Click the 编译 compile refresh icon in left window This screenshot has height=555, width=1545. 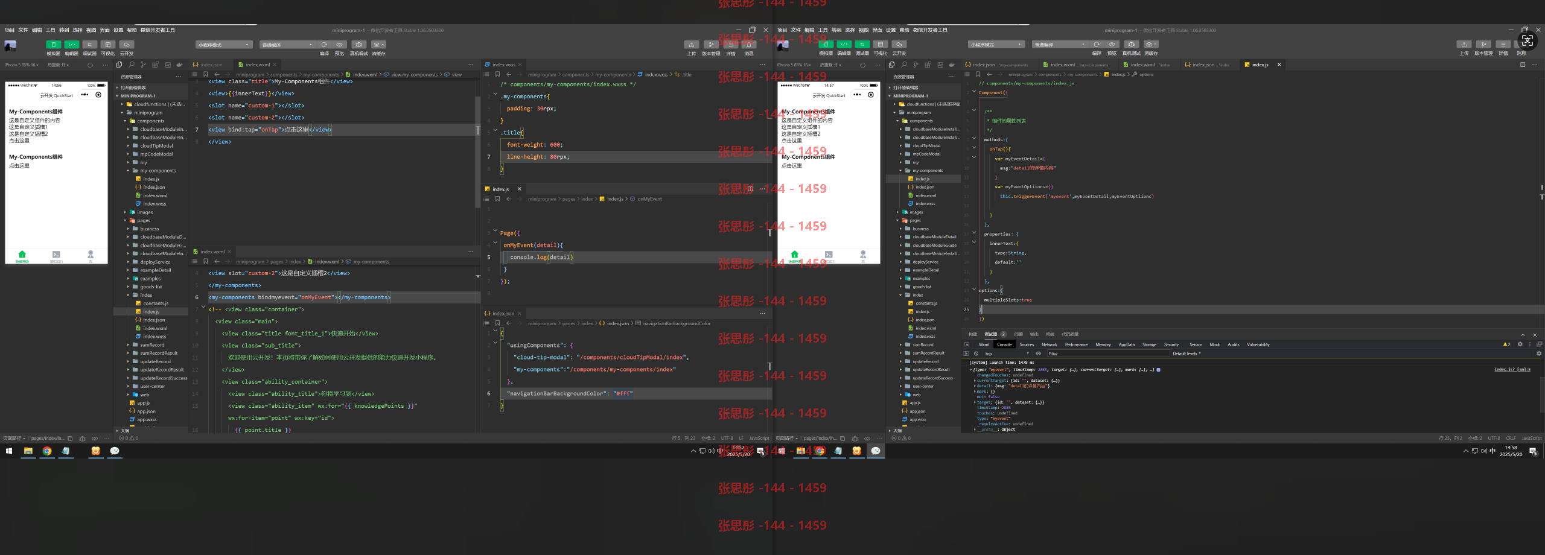pyautogui.click(x=324, y=45)
